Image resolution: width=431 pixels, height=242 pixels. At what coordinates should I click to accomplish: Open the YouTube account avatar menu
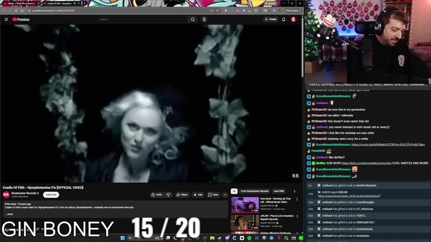[293, 19]
